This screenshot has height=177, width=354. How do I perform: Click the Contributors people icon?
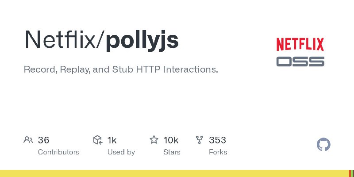[x=28, y=140]
